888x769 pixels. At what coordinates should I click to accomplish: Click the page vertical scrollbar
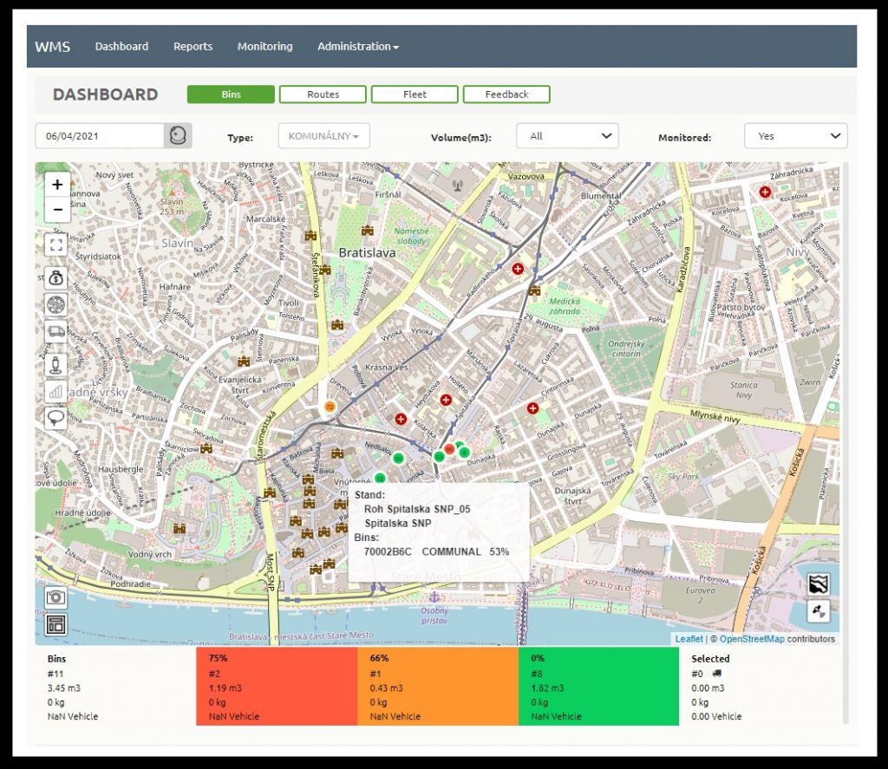point(846,443)
